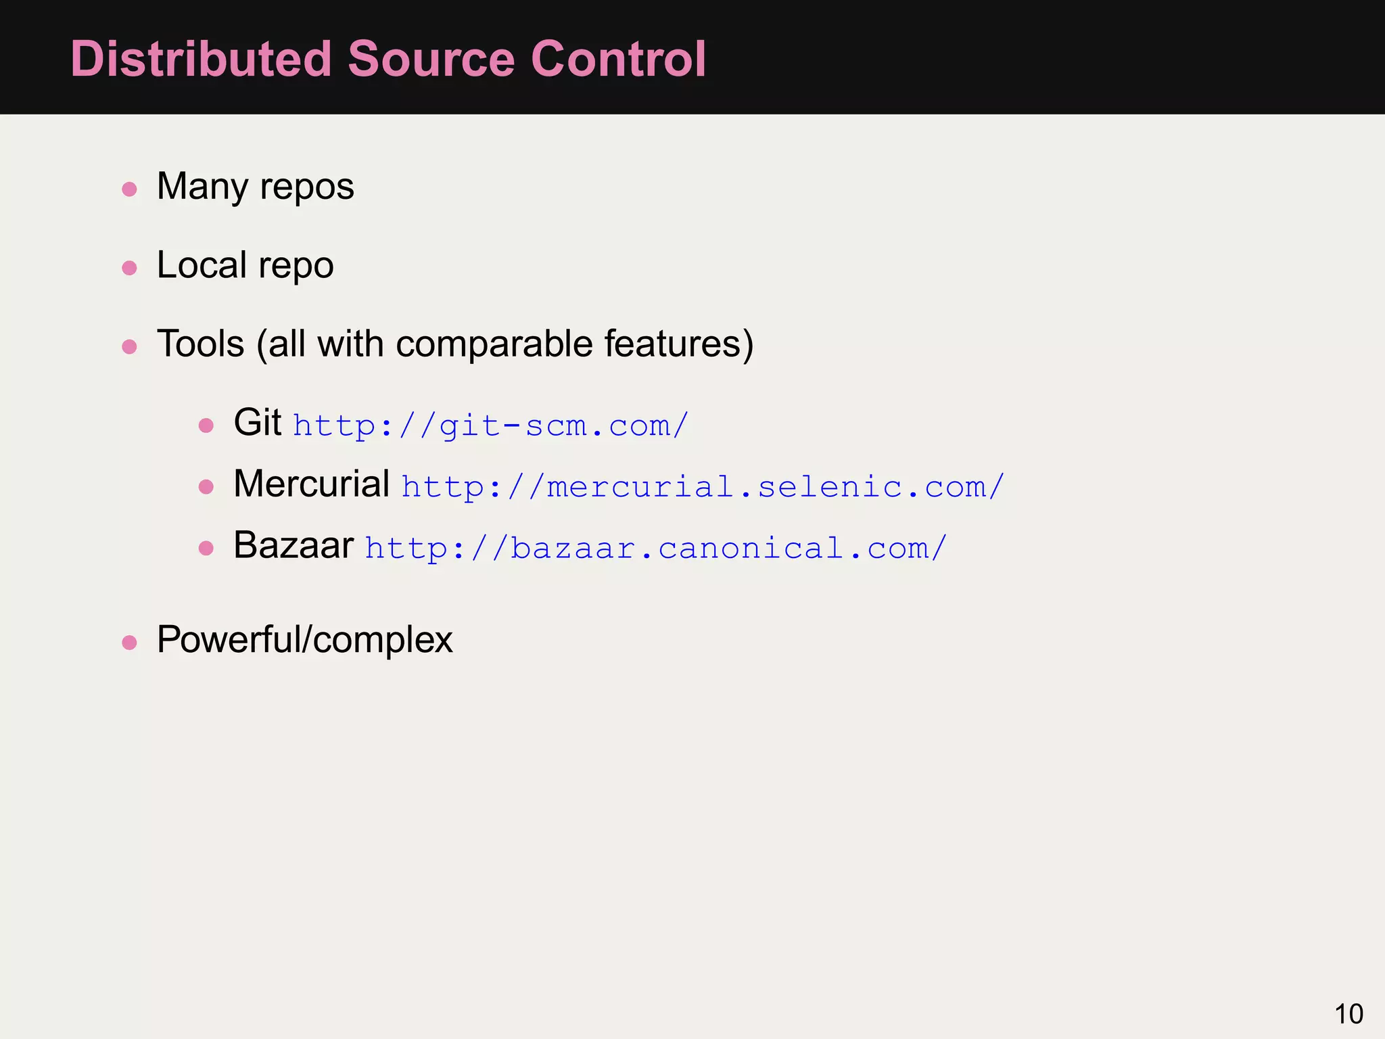This screenshot has width=1385, height=1039.
Task: Click the 'Tools (all with comparable features)' text
Action: 454,344
